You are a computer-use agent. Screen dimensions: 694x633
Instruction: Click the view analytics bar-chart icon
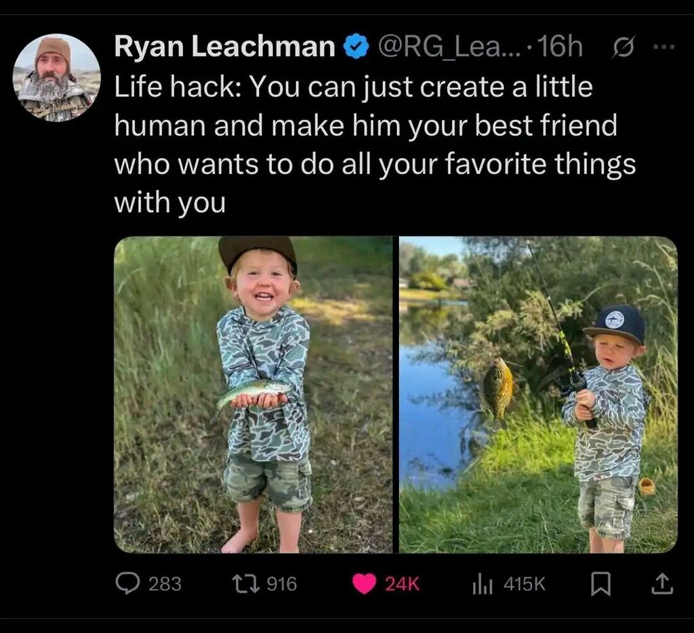[x=482, y=584]
